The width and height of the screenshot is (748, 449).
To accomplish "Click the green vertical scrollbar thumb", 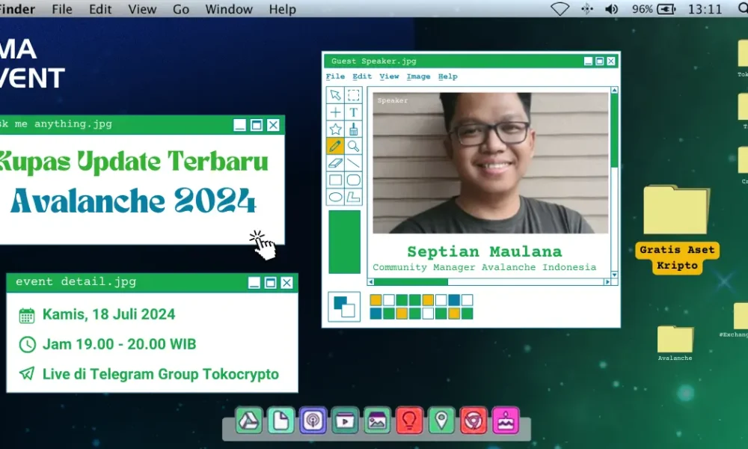I will [x=614, y=131].
